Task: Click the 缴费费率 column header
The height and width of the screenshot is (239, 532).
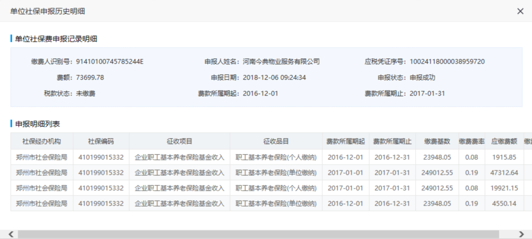Action: [x=472, y=141]
